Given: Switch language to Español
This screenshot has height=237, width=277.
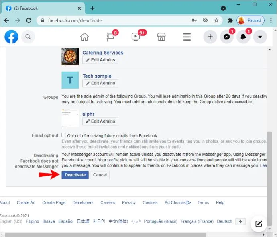Looking at the screenshot, I should [x=66, y=221].
